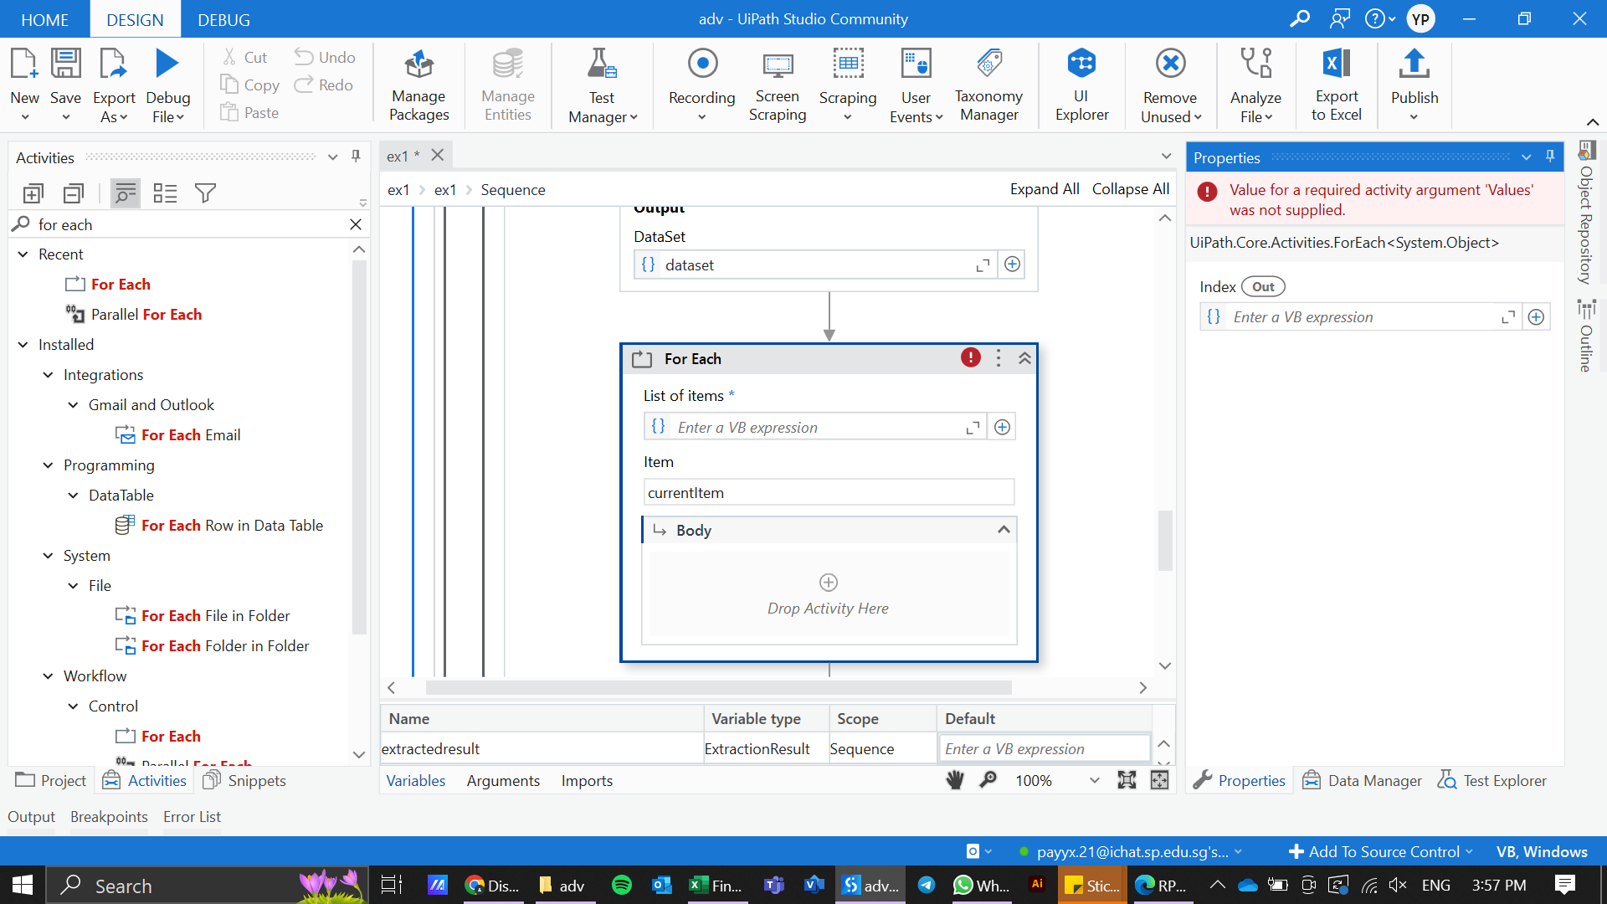Open expression editor for List of items
This screenshot has height=904, width=1607.
click(x=973, y=428)
